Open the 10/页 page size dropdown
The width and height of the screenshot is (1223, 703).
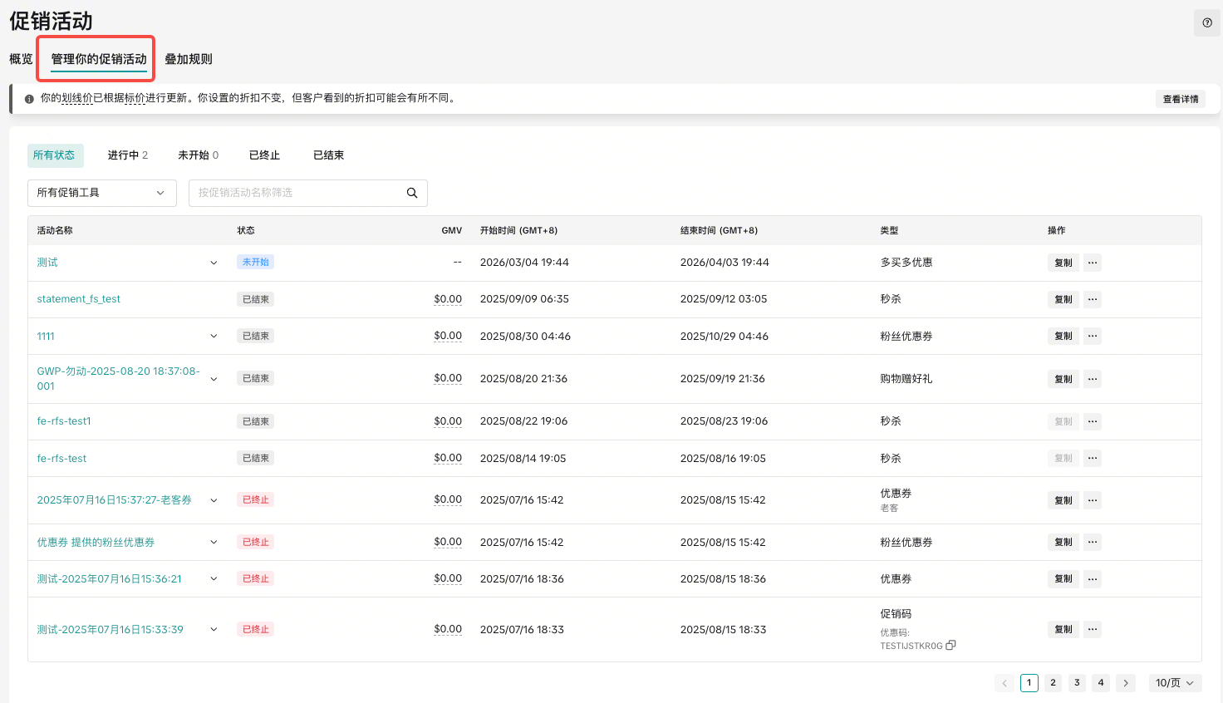(x=1174, y=683)
